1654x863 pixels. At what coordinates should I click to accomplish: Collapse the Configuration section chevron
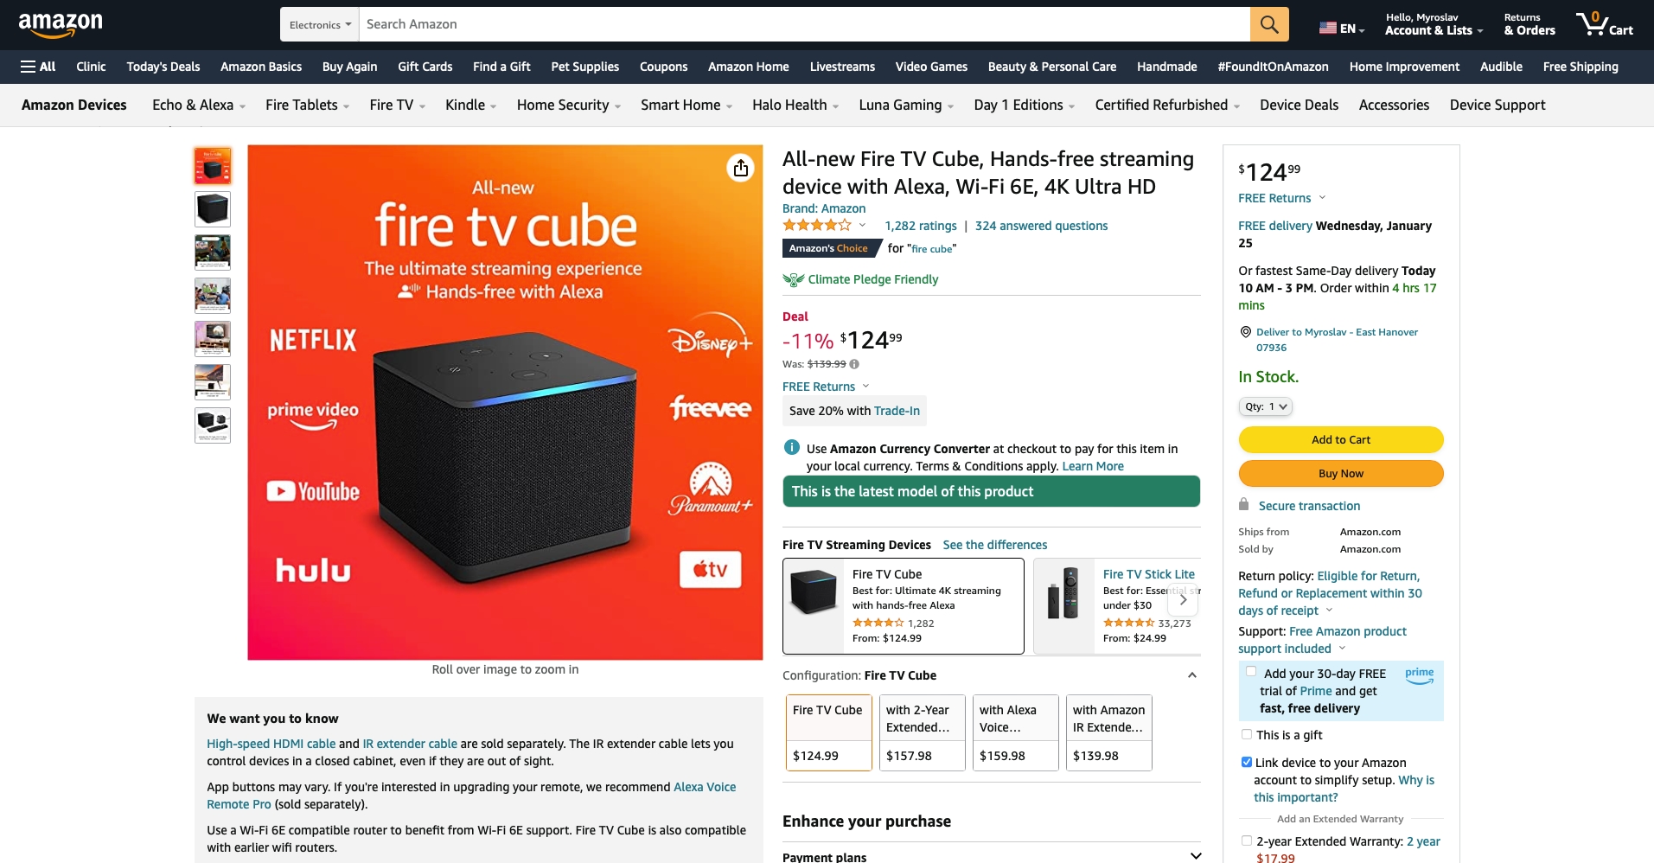[1192, 675]
